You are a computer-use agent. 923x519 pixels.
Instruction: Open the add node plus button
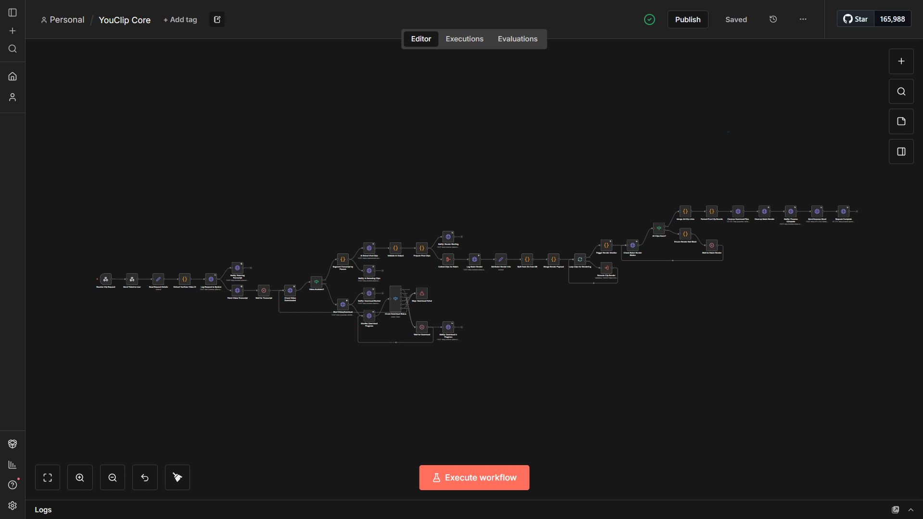click(901, 61)
